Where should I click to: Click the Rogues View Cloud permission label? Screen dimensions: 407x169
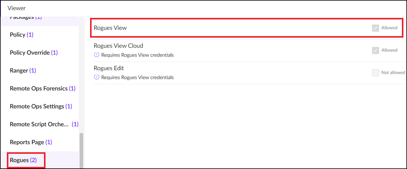118,46
